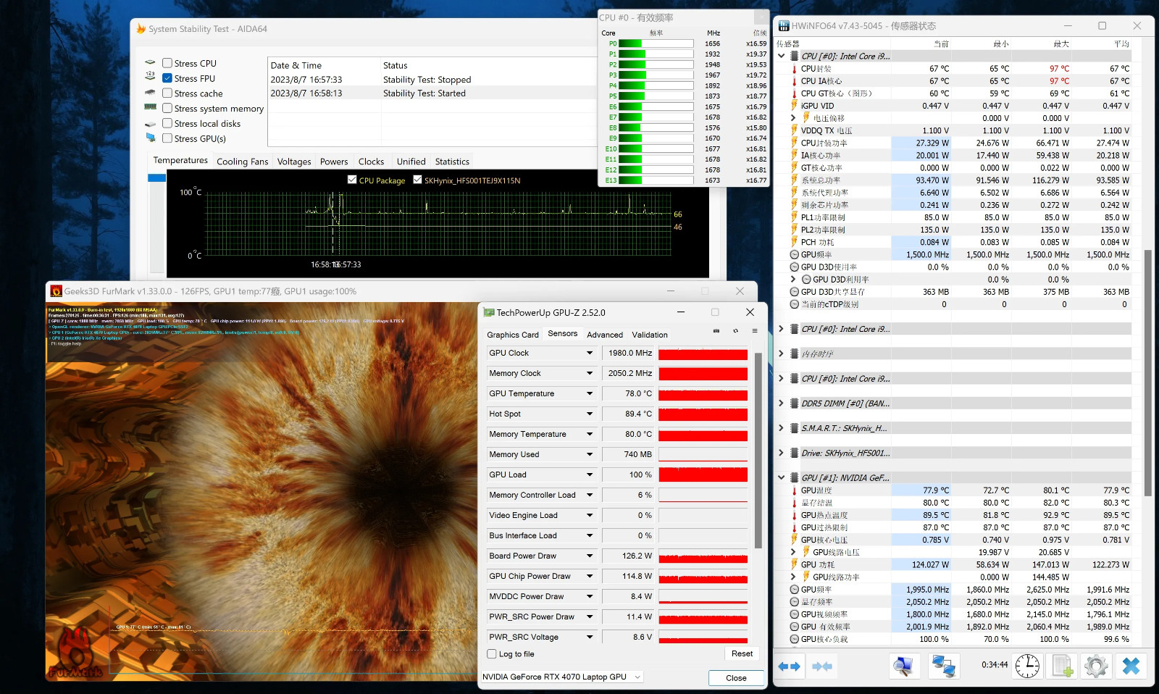Open GPU Clock sensor dropdown arrow
Image resolution: width=1159 pixels, height=694 pixels.
pyautogui.click(x=590, y=353)
